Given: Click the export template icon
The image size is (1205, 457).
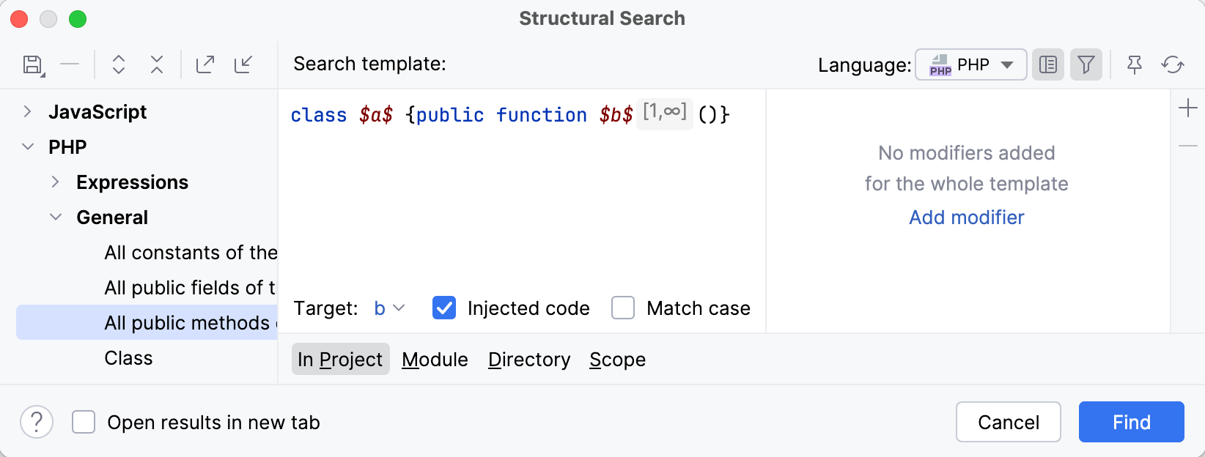Looking at the screenshot, I should [x=205, y=64].
